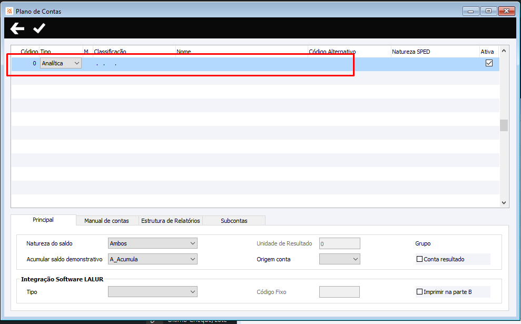The image size is (521, 324).
Task: Open the Natureza do saldo dropdown
Action: click(153, 243)
